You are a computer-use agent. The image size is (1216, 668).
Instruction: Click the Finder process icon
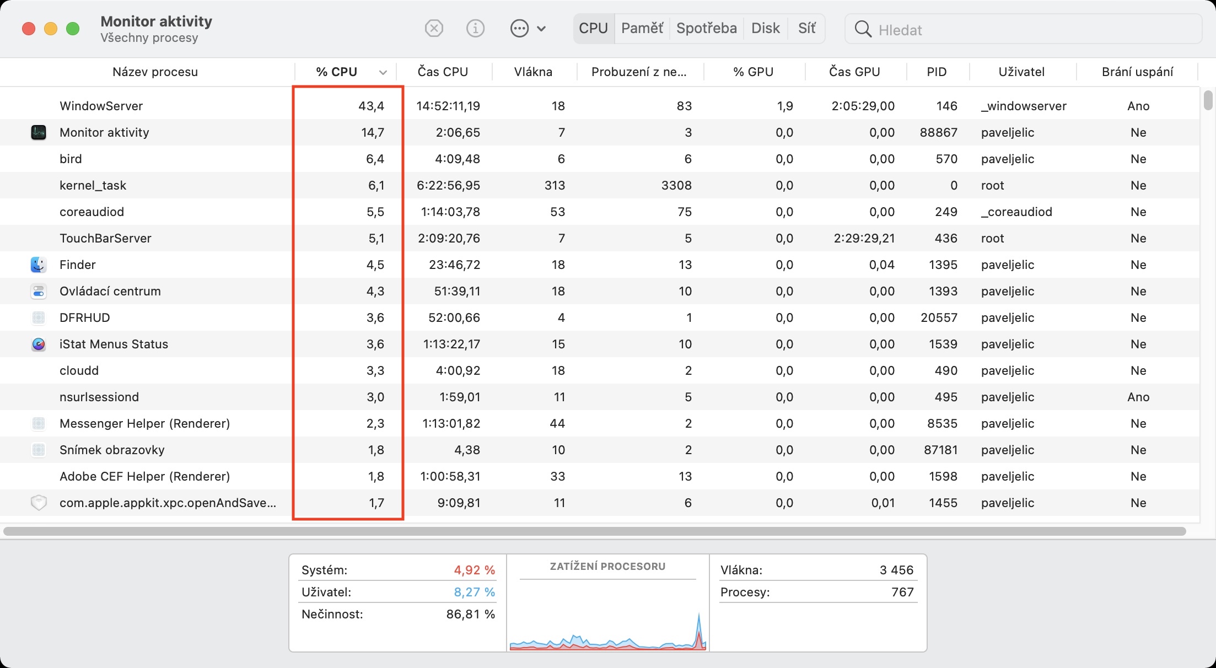(x=39, y=265)
